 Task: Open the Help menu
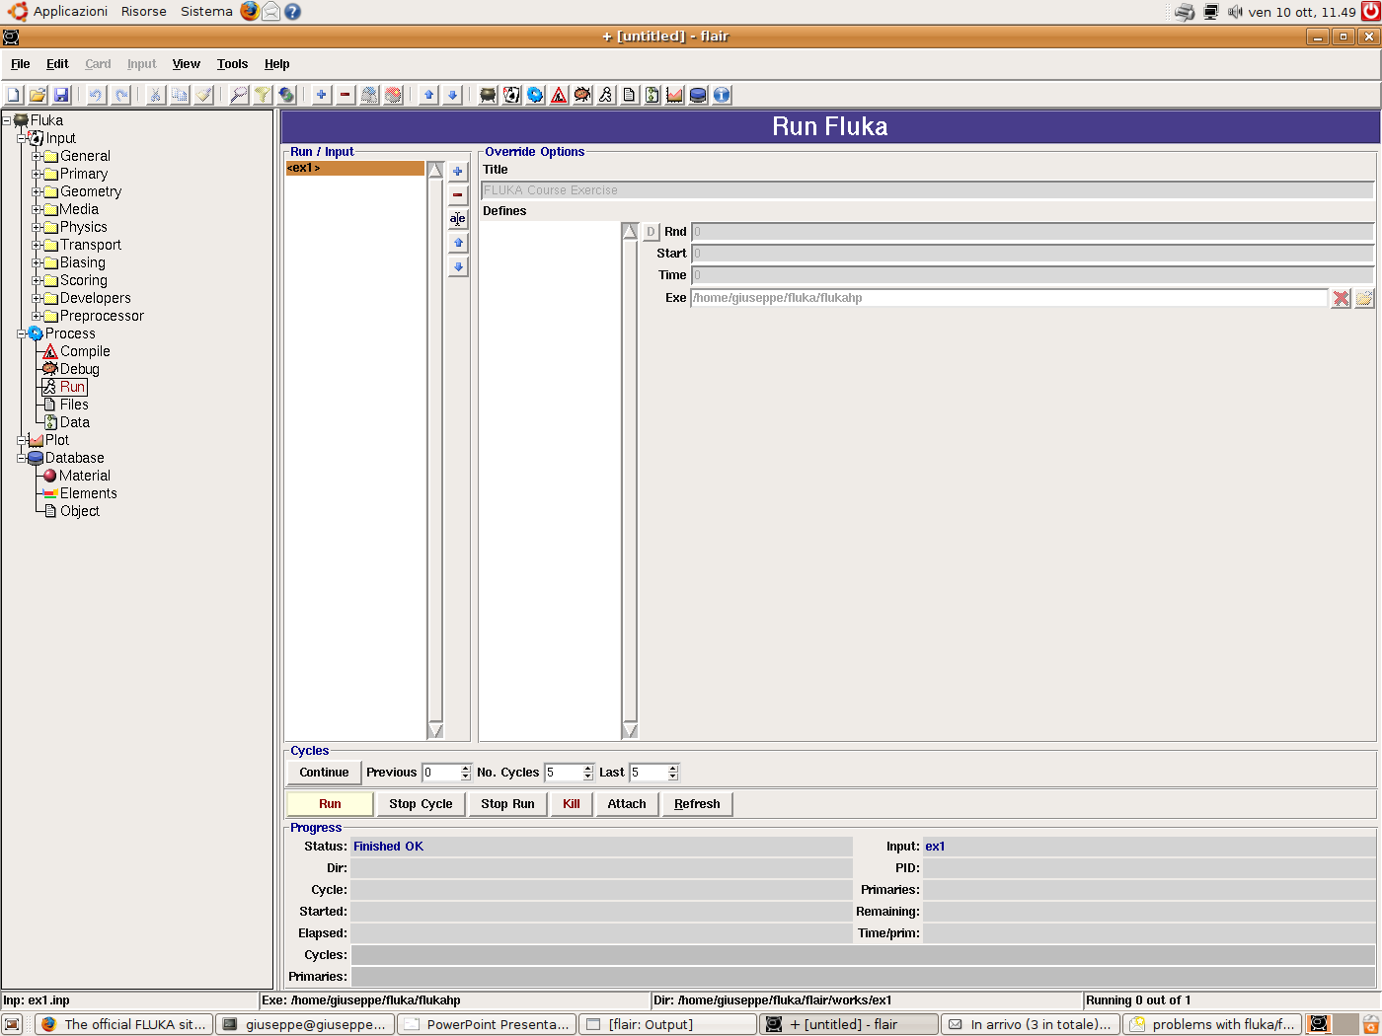click(277, 64)
